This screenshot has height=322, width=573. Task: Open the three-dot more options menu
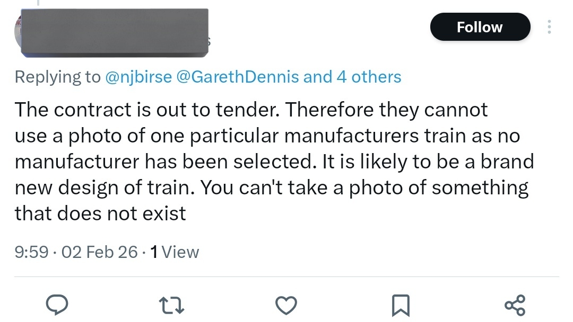(549, 27)
